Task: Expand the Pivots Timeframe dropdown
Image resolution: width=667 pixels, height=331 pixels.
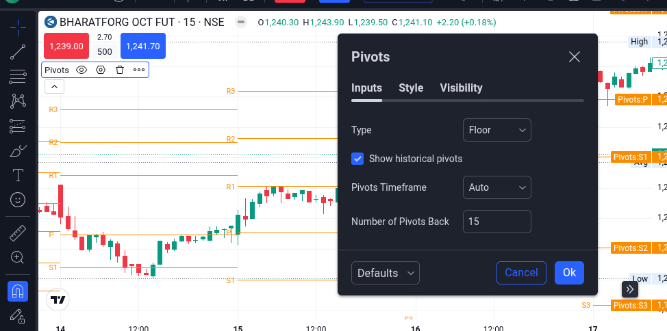Action: [496, 187]
